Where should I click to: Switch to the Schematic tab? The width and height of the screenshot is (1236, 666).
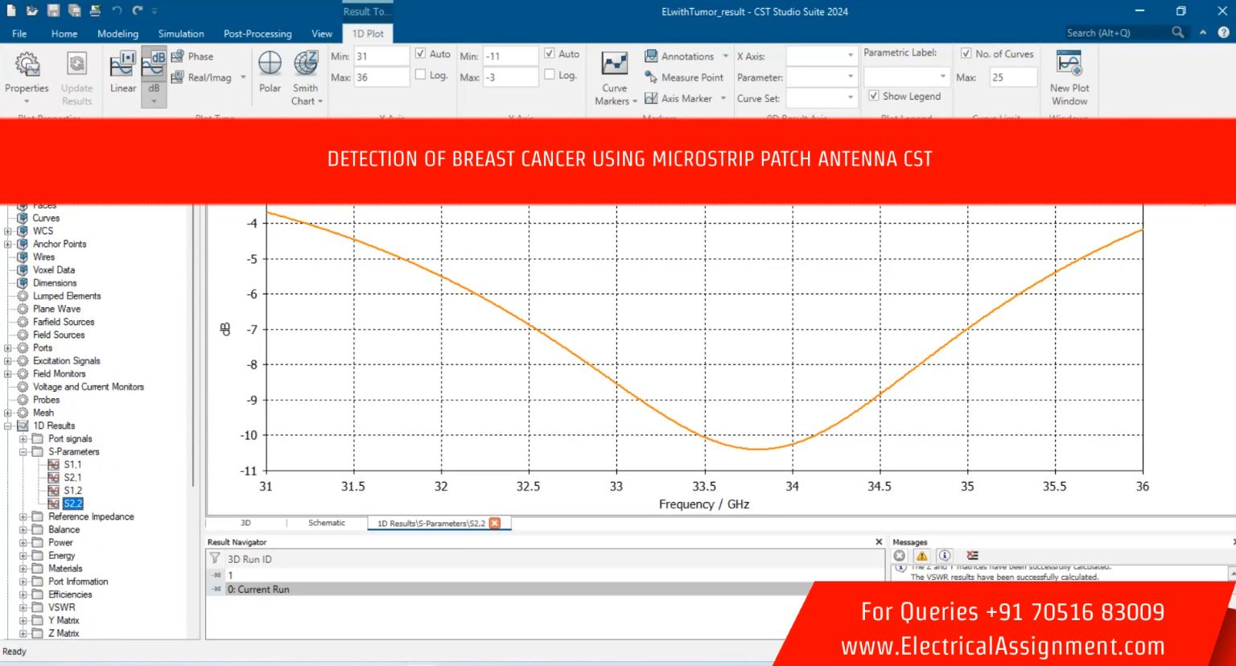(x=326, y=523)
